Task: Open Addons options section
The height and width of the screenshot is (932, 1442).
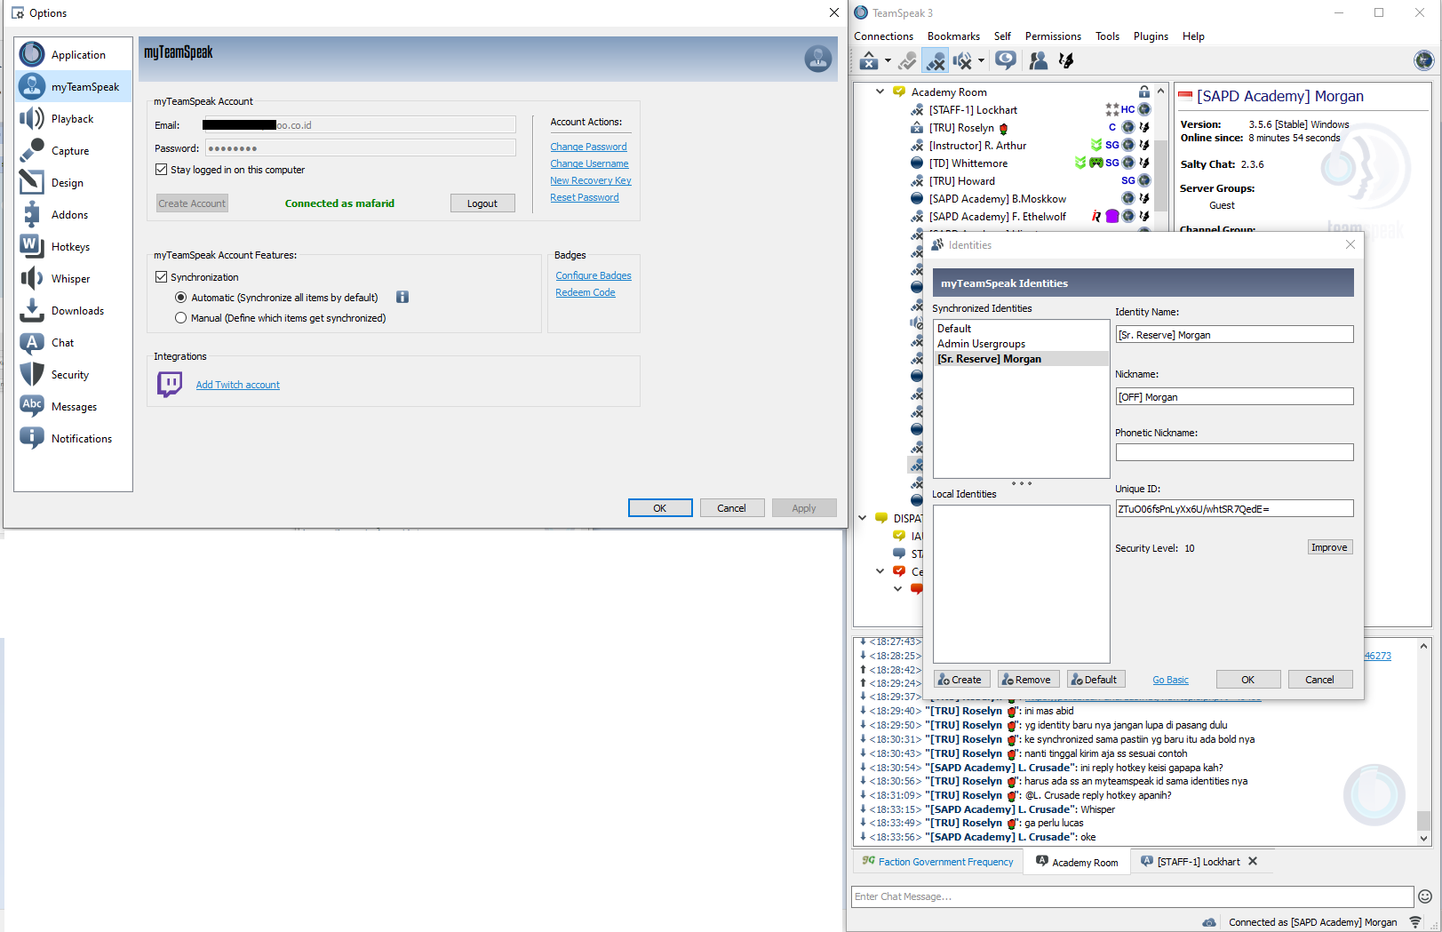Action: tap(74, 215)
